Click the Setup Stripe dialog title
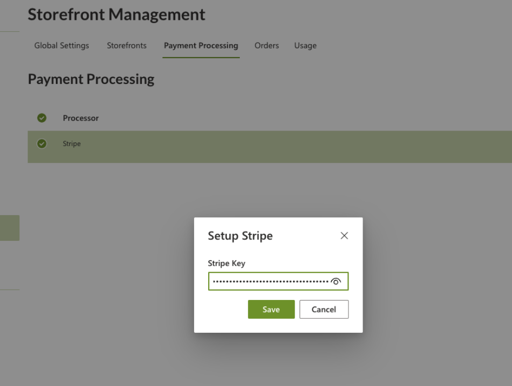Image resolution: width=512 pixels, height=386 pixels. coord(240,235)
